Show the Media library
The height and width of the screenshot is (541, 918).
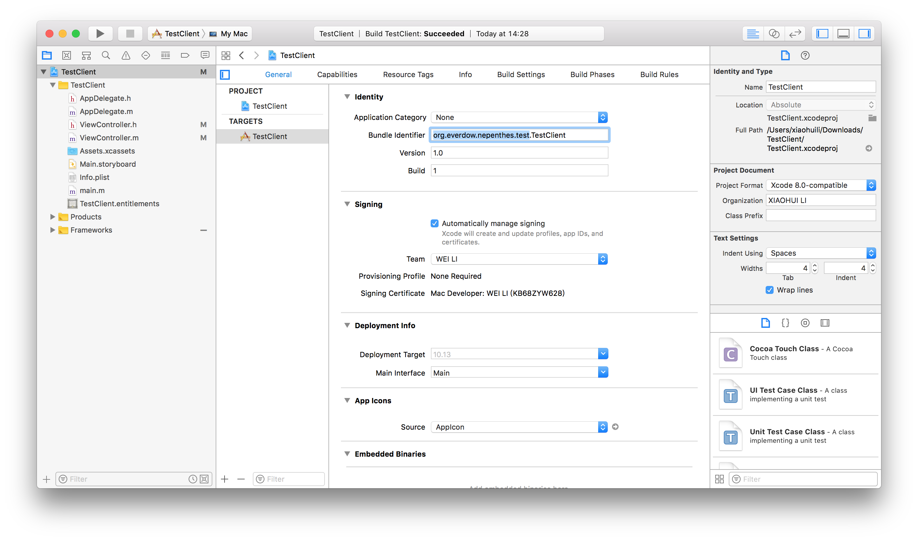pyautogui.click(x=825, y=323)
